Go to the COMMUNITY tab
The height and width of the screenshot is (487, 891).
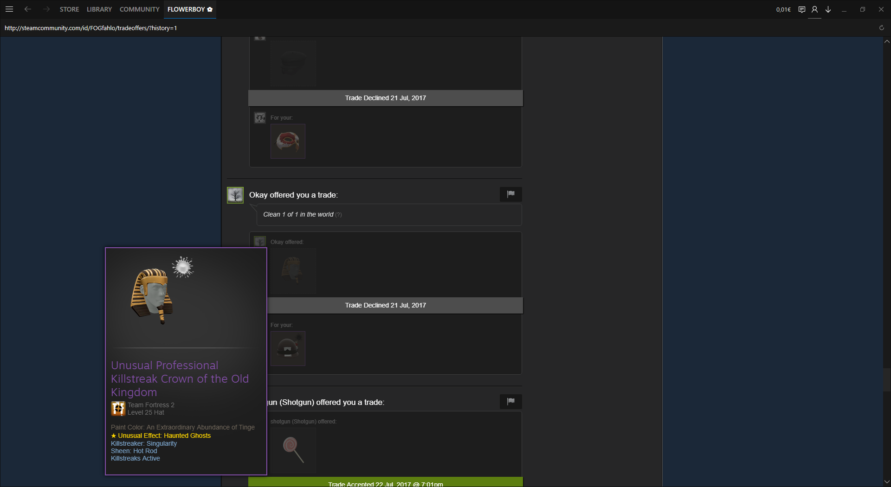coord(139,9)
